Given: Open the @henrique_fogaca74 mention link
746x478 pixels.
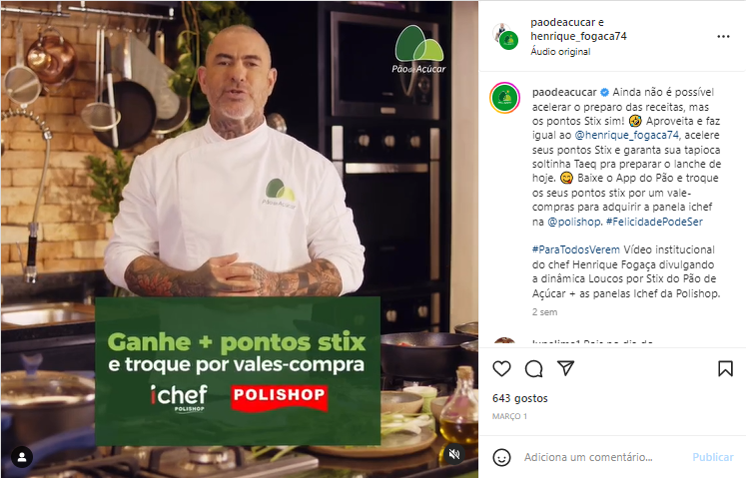Looking at the screenshot, I should pos(627,135).
